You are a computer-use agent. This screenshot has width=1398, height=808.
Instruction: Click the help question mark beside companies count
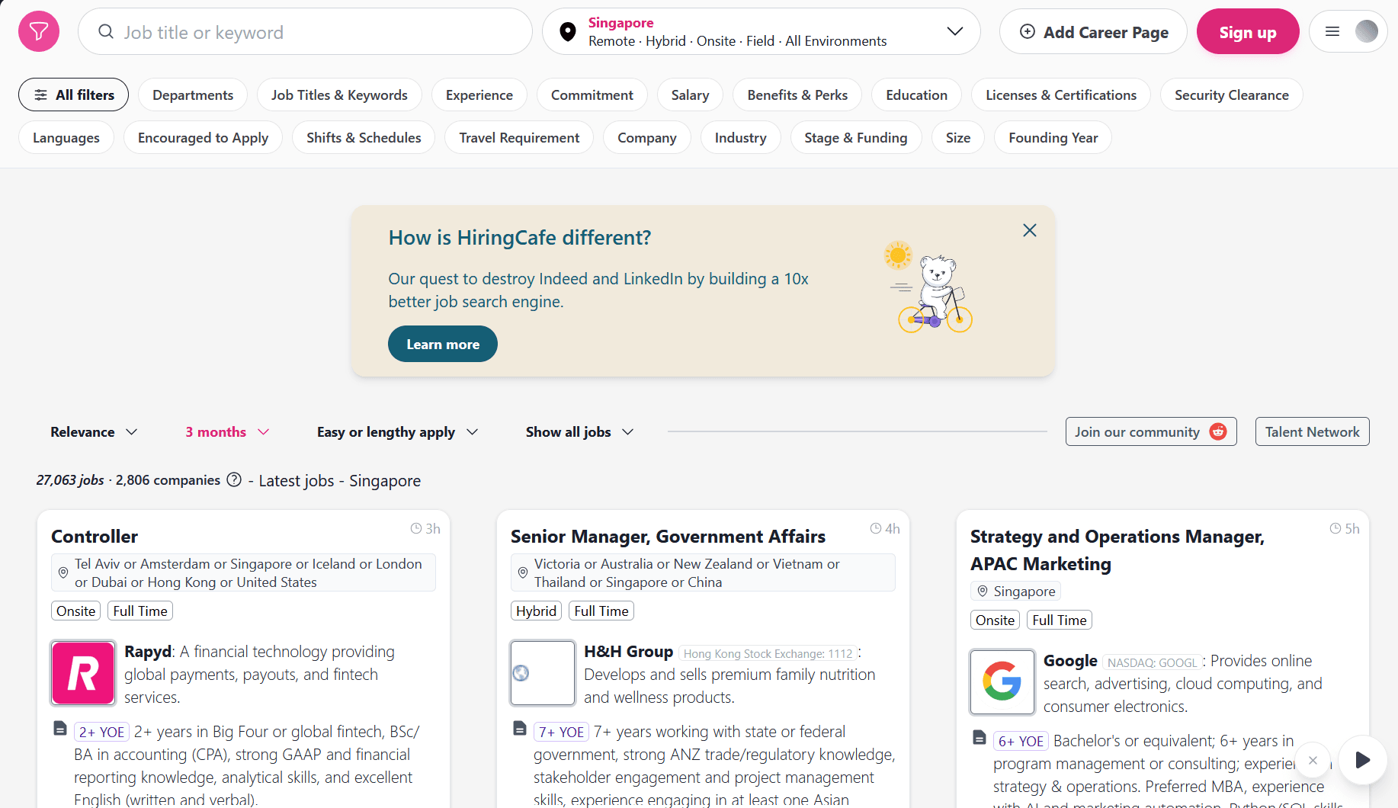tap(234, 479)
